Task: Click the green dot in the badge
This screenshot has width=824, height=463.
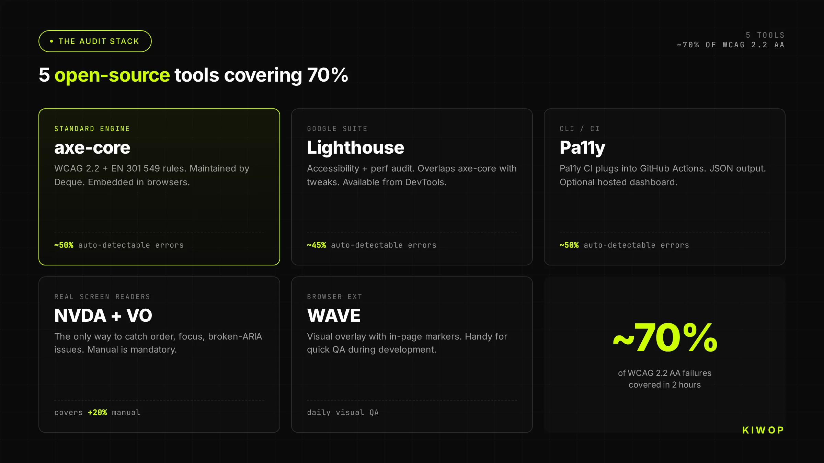Action: click(x=51, y=41)
